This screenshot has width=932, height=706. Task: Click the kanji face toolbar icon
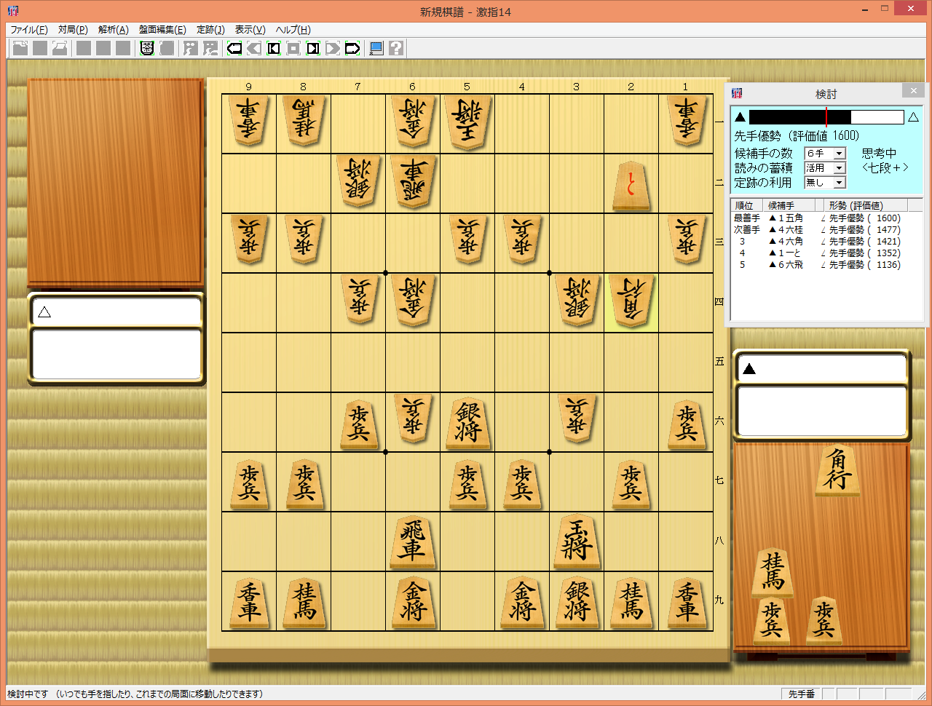click(x=147, y=49)
